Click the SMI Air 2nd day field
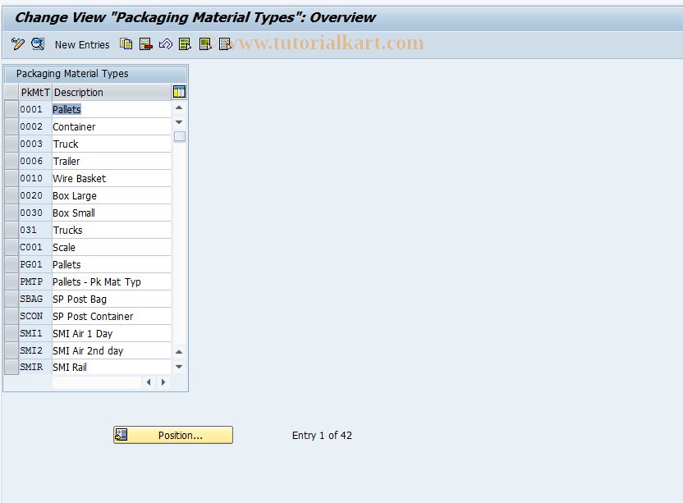 pyautogui.click(x=112, y=350)
